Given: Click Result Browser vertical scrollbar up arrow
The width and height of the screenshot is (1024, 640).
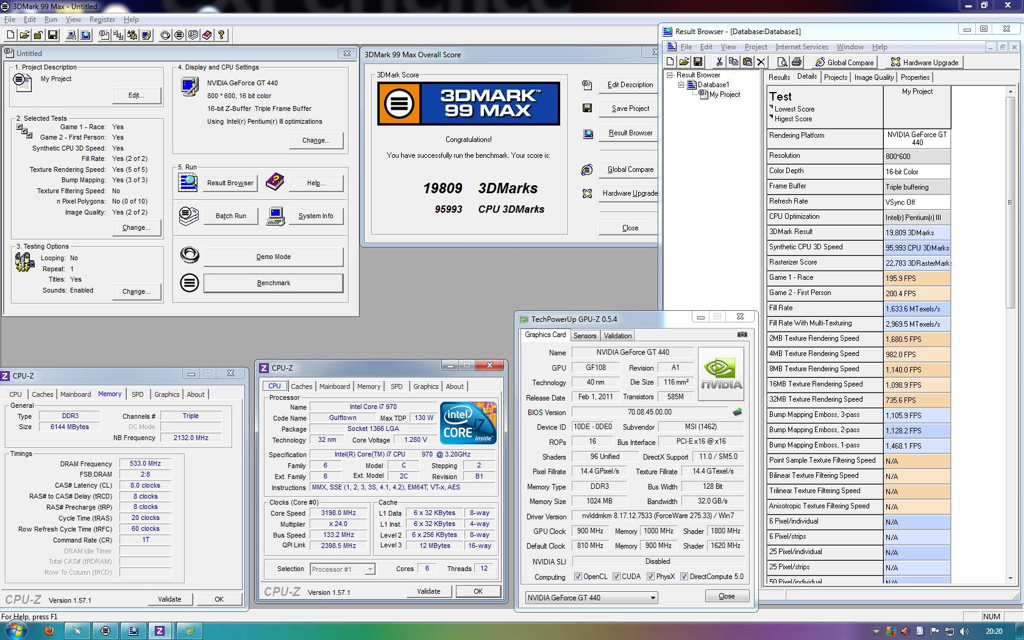Looking at the screenshot, I should pyautogui.click(x=1010, y=91).
